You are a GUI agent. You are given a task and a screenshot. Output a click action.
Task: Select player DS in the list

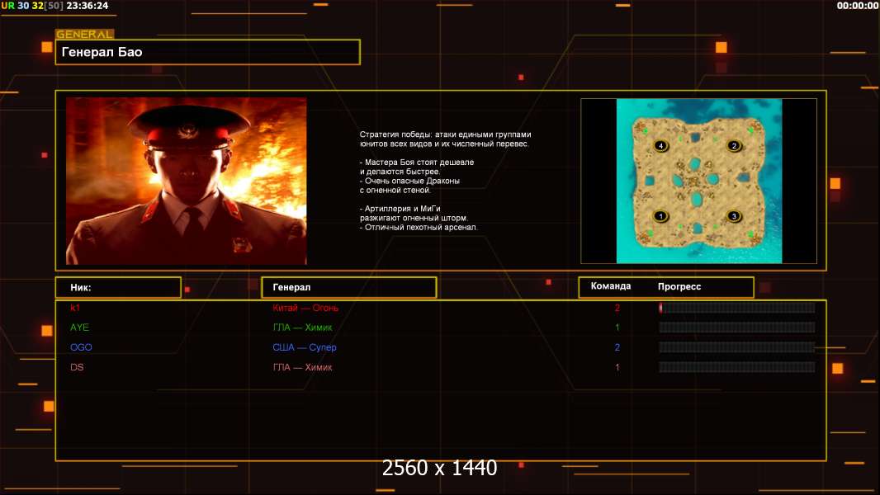click(77, 368)
